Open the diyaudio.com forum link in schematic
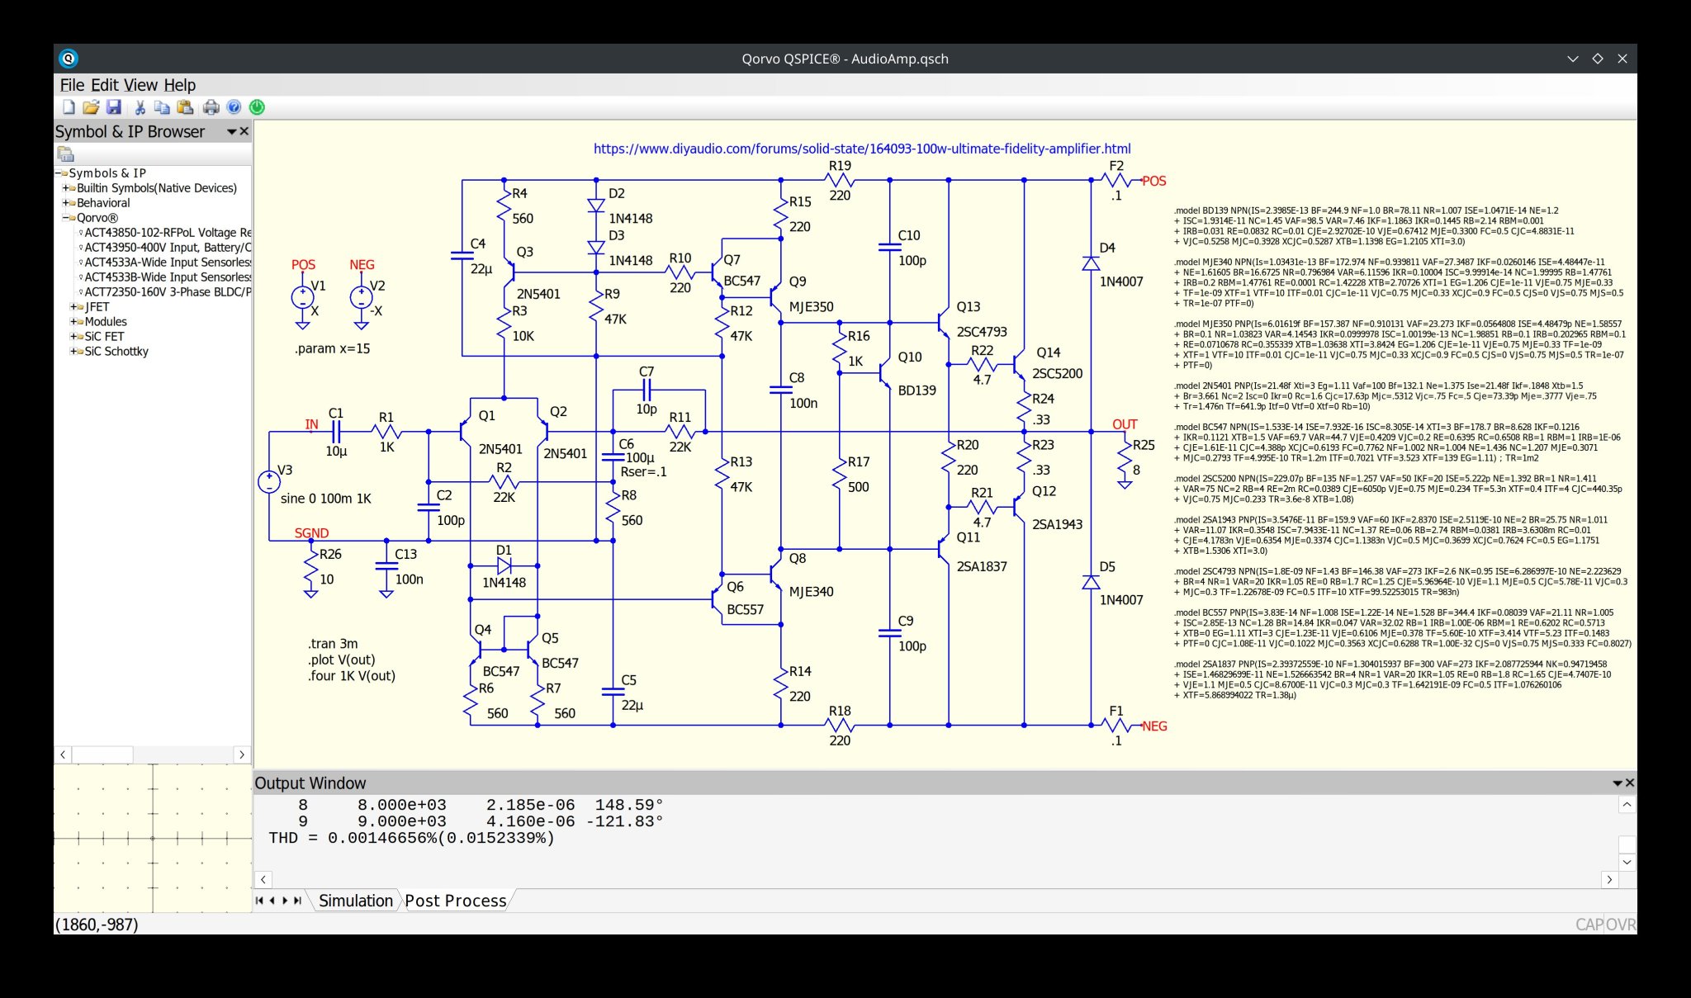This screenshot has width=1691, height=998. point(862,149)
